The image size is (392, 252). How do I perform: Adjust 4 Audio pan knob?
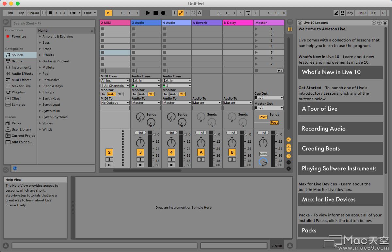pos(171,142)
